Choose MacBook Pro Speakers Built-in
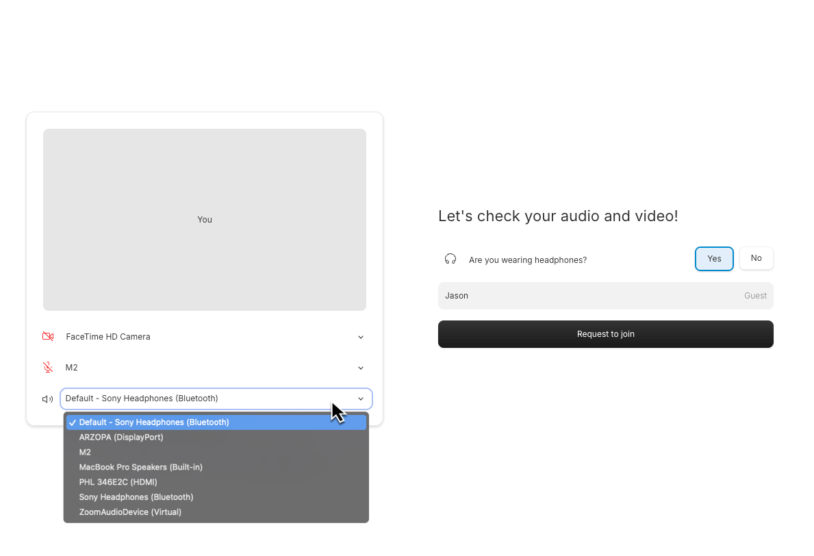This screenshot has height=556, width=814. tap(141, 467)
